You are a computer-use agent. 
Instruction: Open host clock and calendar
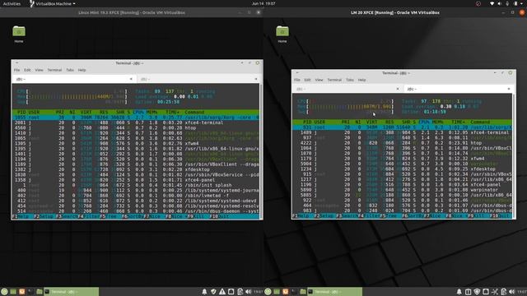(x=263, y=3)
